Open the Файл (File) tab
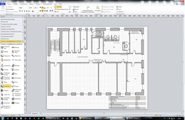This screenshot has width=185, height=120. click(2, 4)
